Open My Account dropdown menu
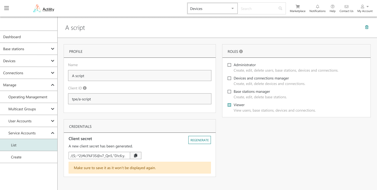377x190 pixels. click(x=365, y=8)
